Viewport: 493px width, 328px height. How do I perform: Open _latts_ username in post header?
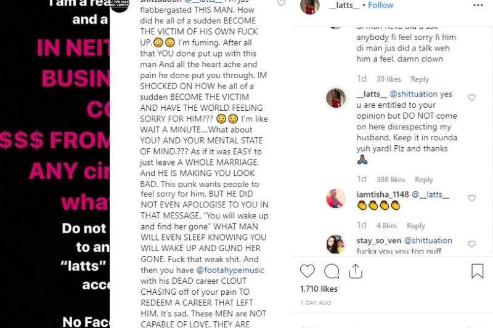[344, 5]
